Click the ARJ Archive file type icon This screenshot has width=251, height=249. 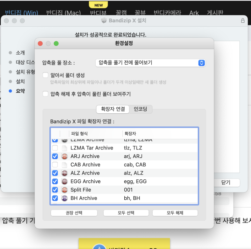click(65, 156)
